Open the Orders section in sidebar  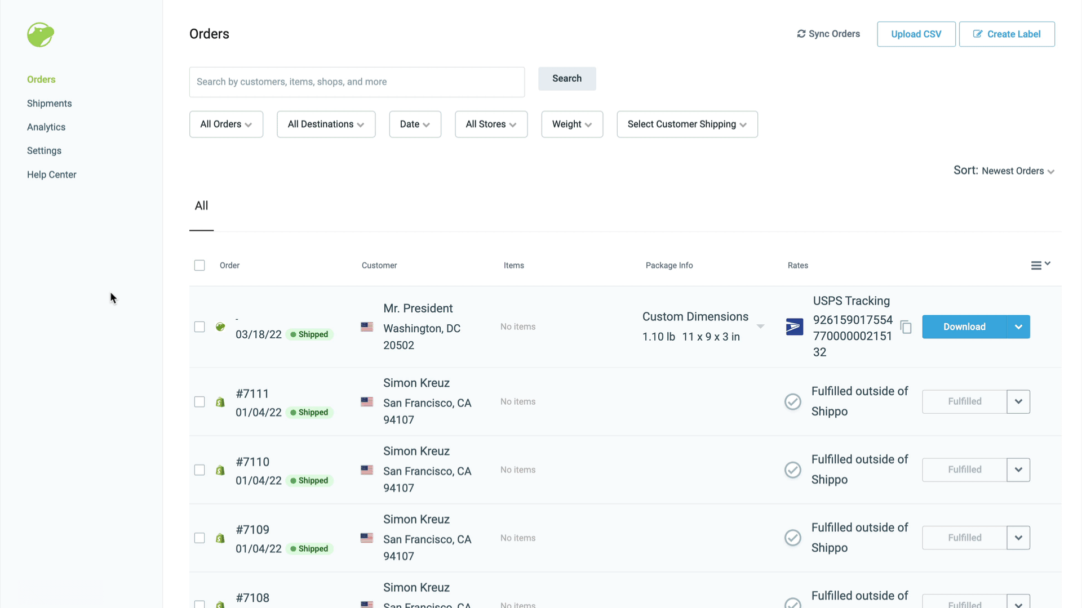41,79
